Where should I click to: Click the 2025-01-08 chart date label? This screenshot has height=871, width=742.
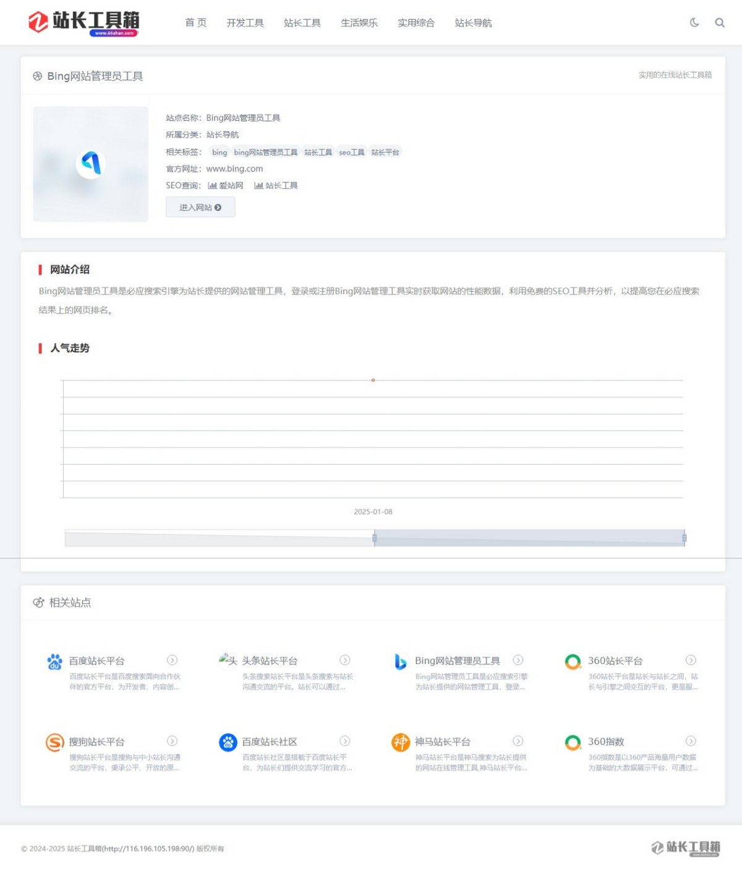pyautogui.click(x=373, y=512)
